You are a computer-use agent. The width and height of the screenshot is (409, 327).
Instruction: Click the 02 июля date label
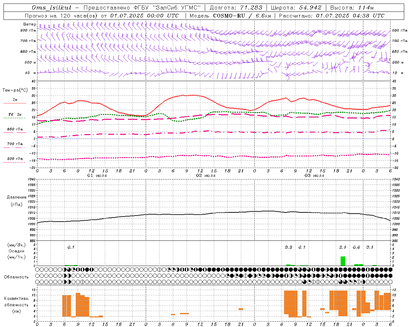pos(206,176)
